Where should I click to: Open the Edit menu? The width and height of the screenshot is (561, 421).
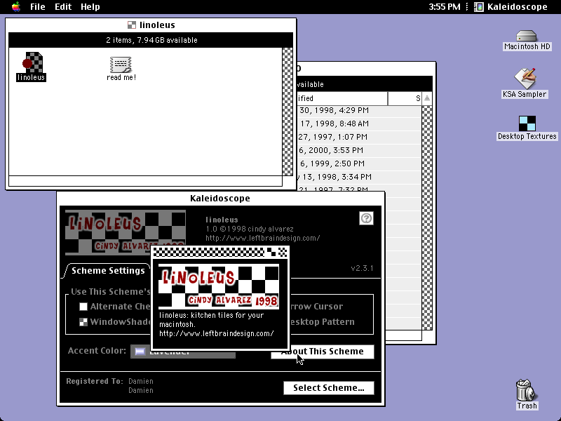63,7
